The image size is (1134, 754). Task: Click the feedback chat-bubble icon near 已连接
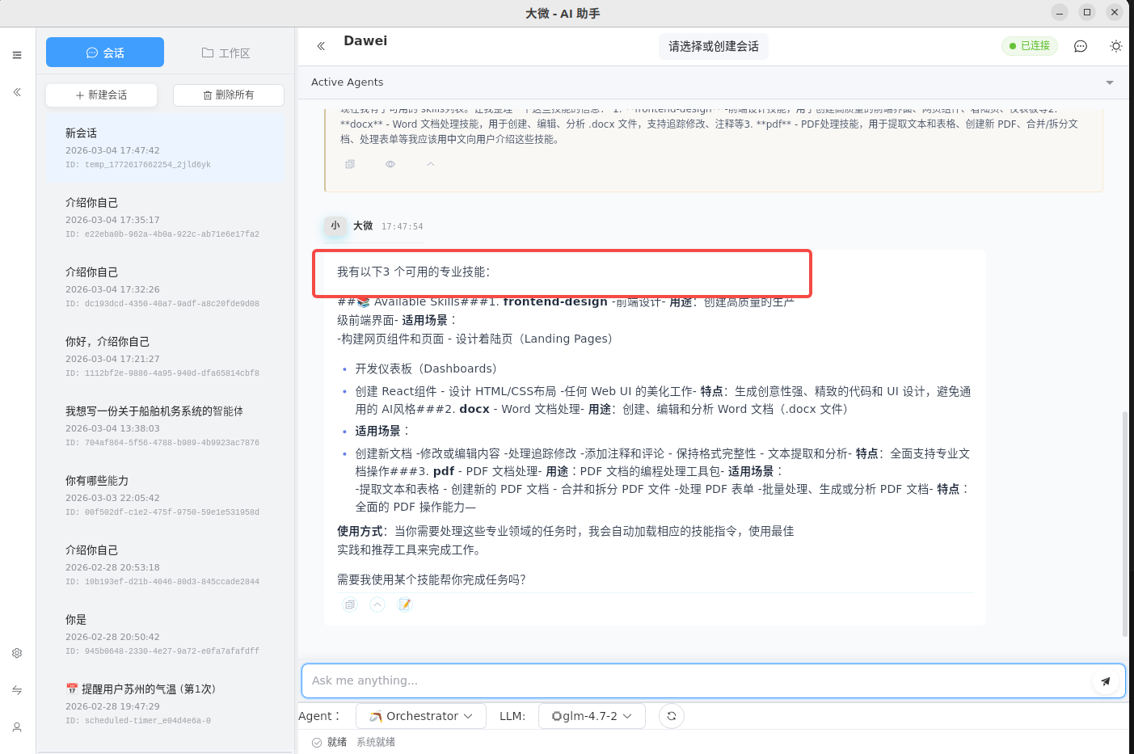(x=1080, y=46)
